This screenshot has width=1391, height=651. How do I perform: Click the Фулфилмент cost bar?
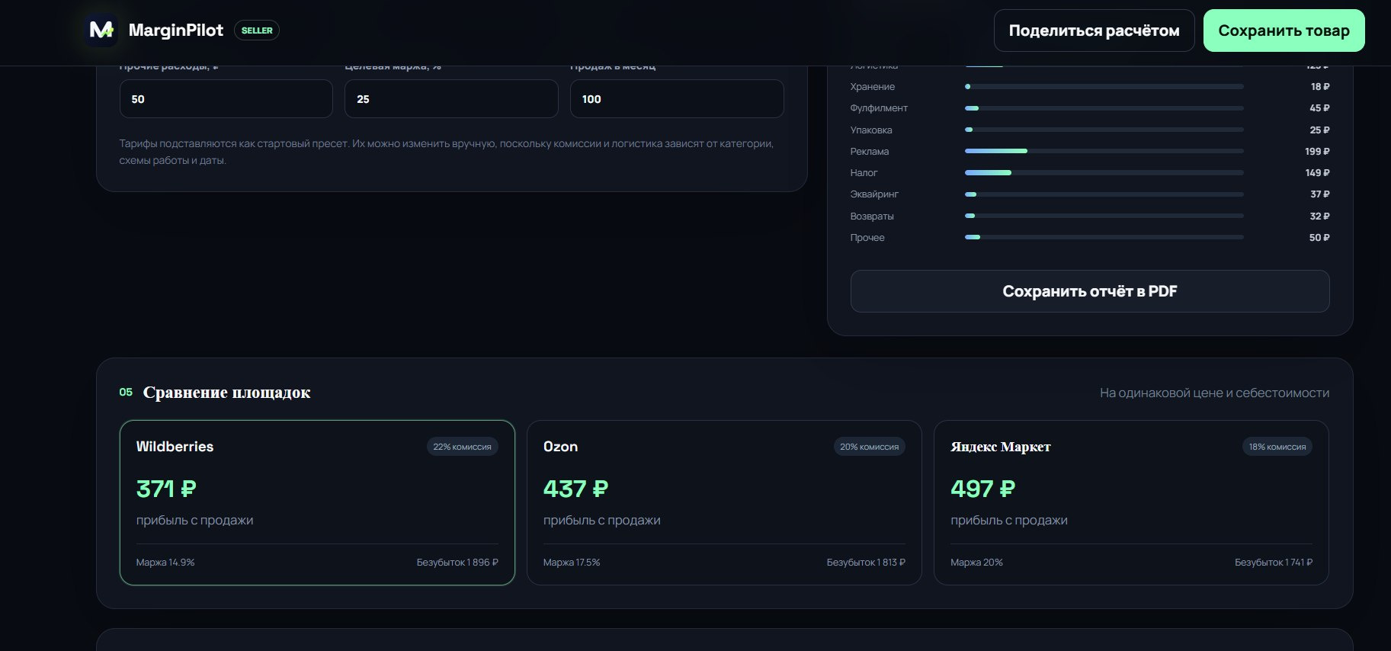1104,108
